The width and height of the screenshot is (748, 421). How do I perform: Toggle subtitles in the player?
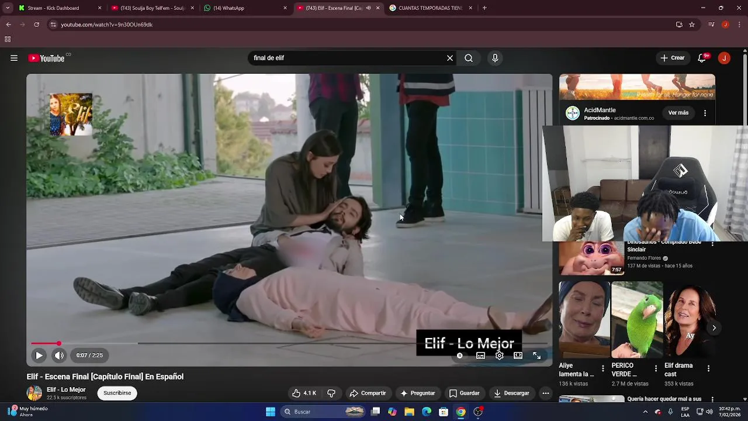pyautogui.click(x=480, y=356)
